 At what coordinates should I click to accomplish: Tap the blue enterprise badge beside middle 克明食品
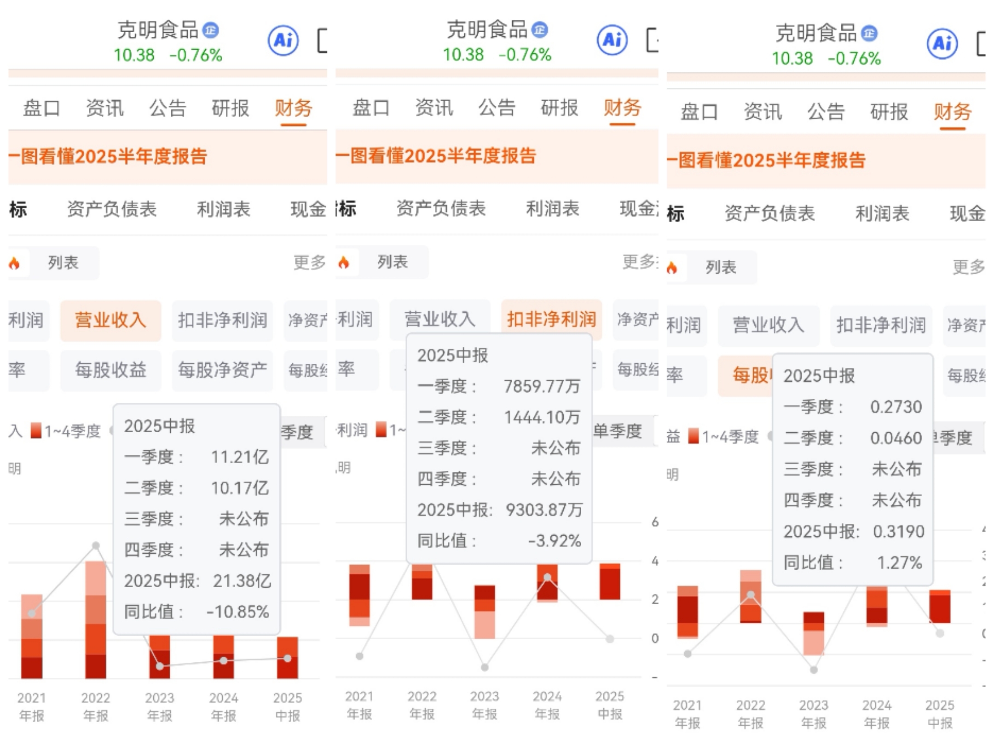pos(540,30)
